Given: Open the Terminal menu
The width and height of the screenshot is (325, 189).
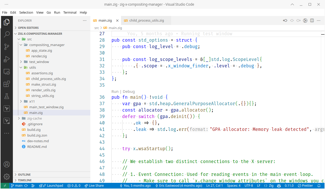Looking at the screenshot, I should tap(70, 12).
